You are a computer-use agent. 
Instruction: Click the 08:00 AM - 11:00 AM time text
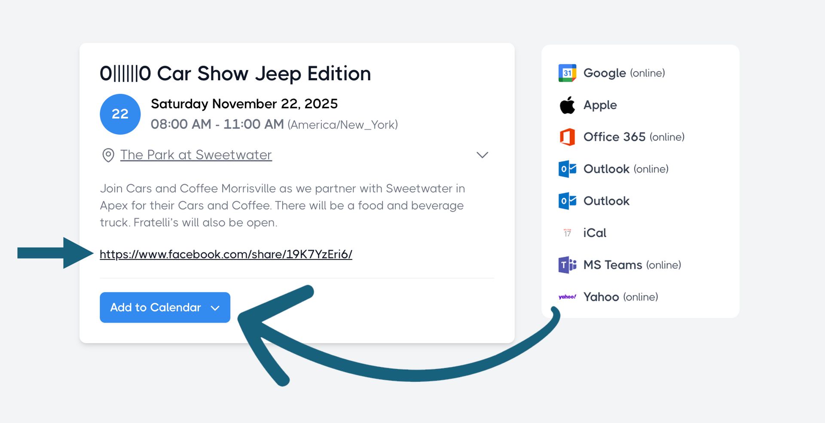point(217,125)
